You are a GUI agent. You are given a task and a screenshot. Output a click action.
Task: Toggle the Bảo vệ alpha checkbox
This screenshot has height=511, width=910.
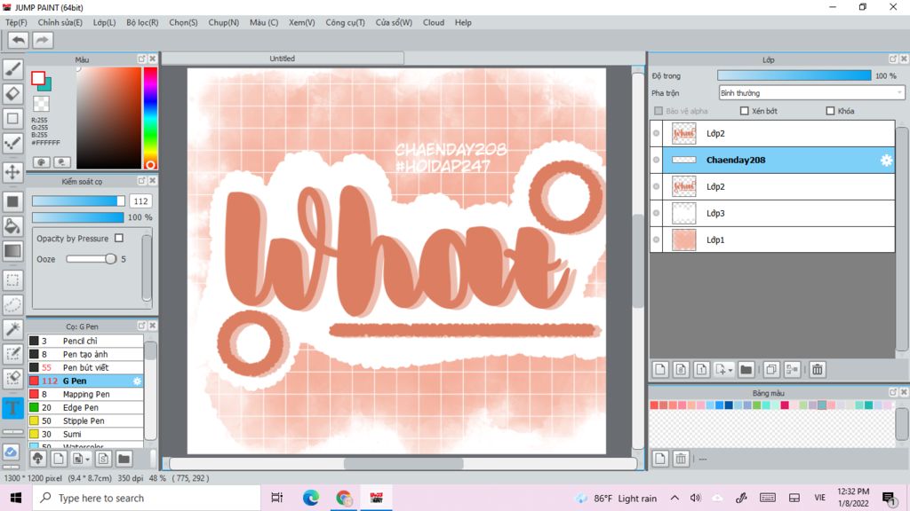[659, 111]
